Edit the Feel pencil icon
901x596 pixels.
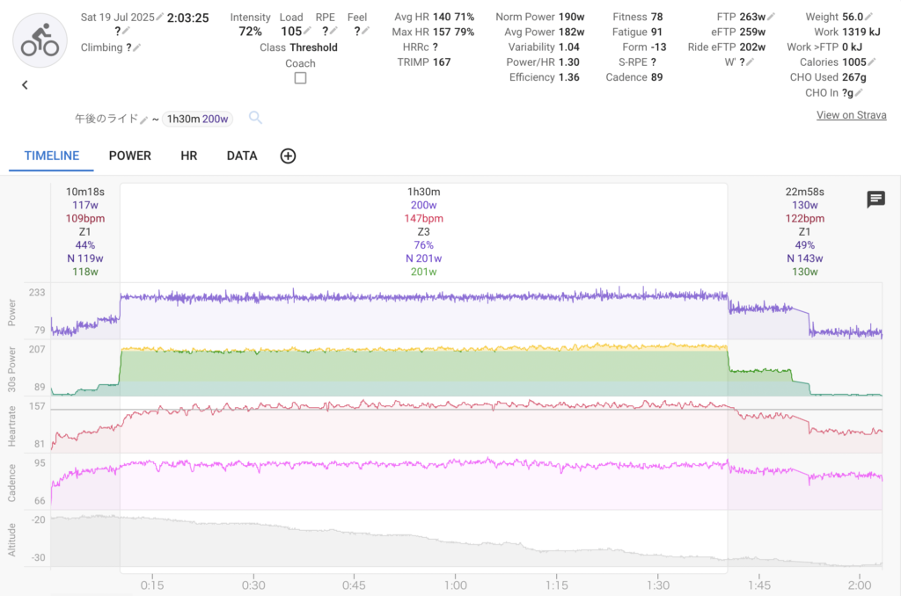(x=365, y=31)
